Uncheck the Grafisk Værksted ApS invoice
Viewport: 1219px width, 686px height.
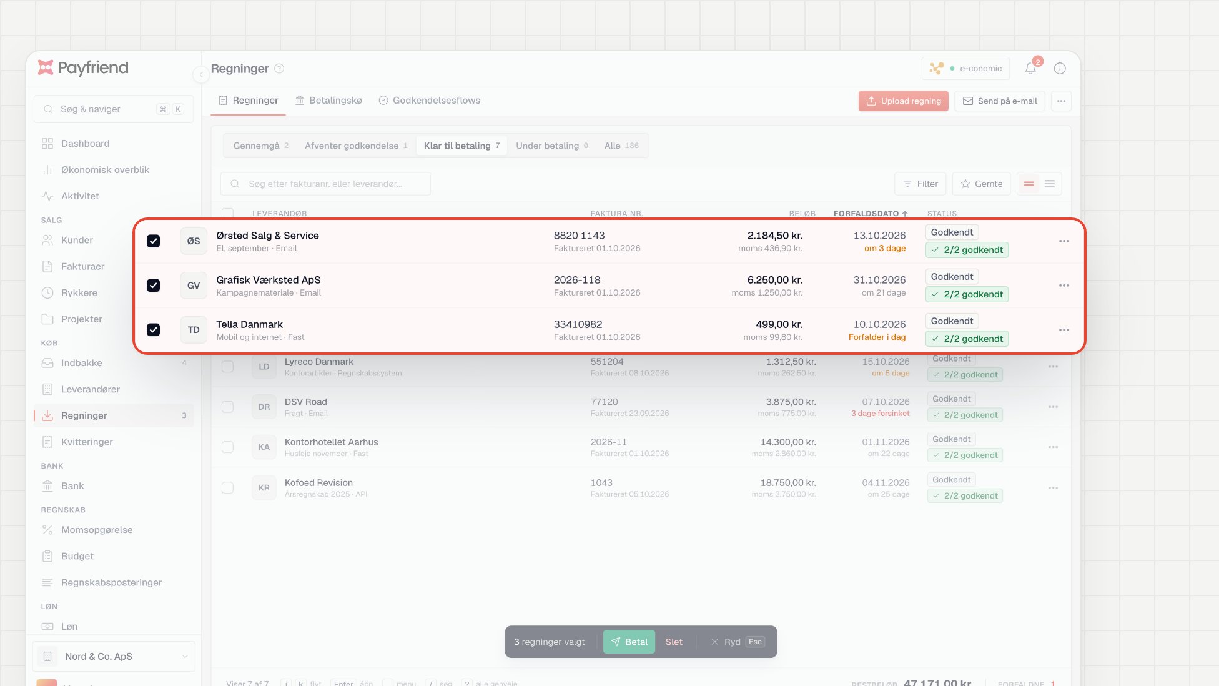[153, 286]
